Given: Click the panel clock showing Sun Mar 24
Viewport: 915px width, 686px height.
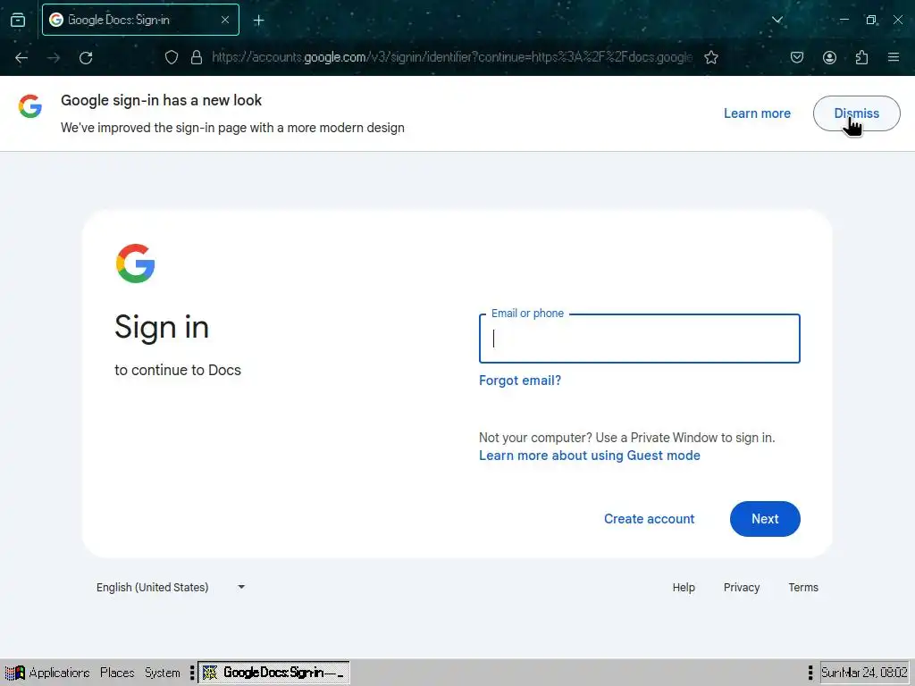Looking at the screenshot, I should coord(864,673).
